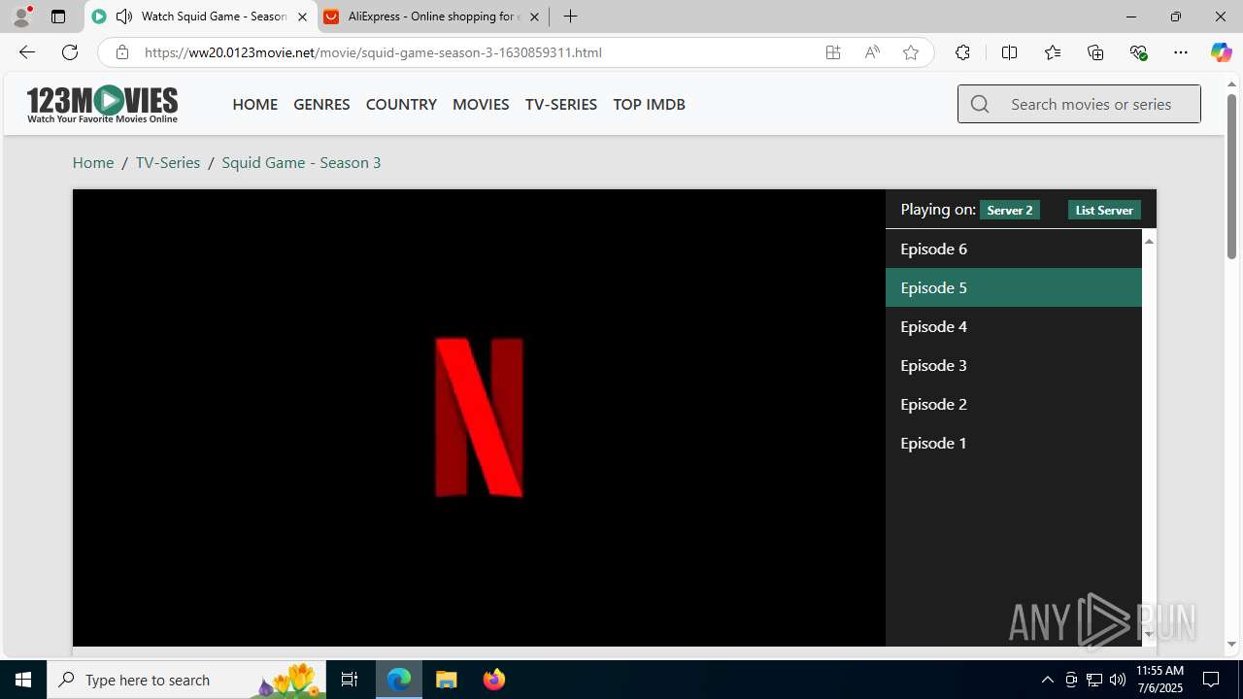This screenshot has height=699, width=1243.
Task: Play Episode 6
Action: 1013,249
